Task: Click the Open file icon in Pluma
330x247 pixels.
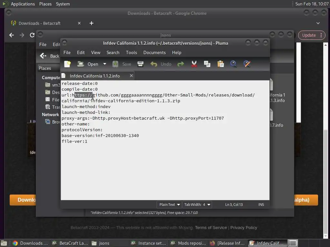Action: pos(81,64)
